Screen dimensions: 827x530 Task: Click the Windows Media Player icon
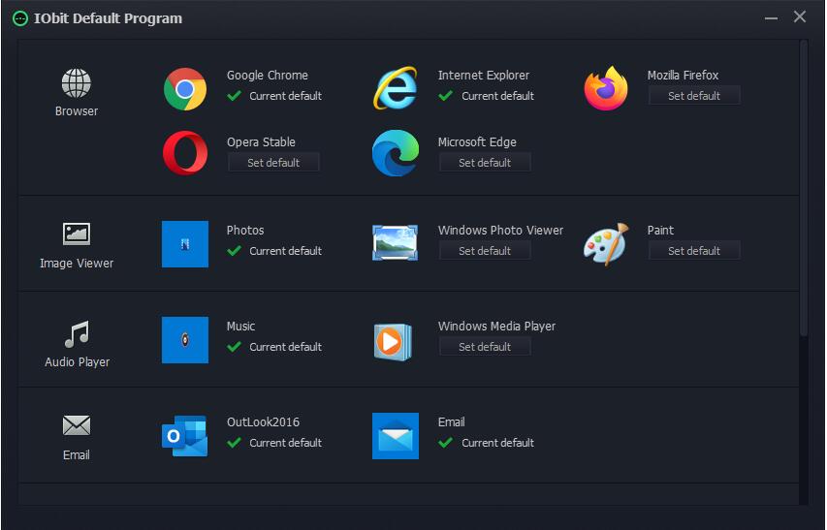tap(393, 342)
